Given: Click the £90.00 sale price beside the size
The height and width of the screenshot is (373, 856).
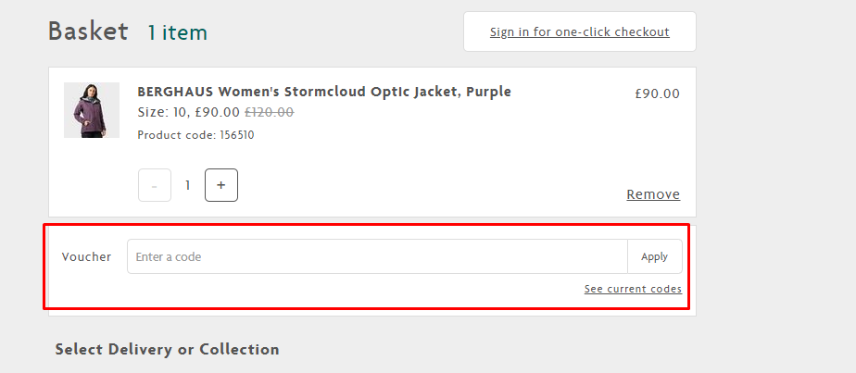Looking at the screenshot, I should coord(218,112).
